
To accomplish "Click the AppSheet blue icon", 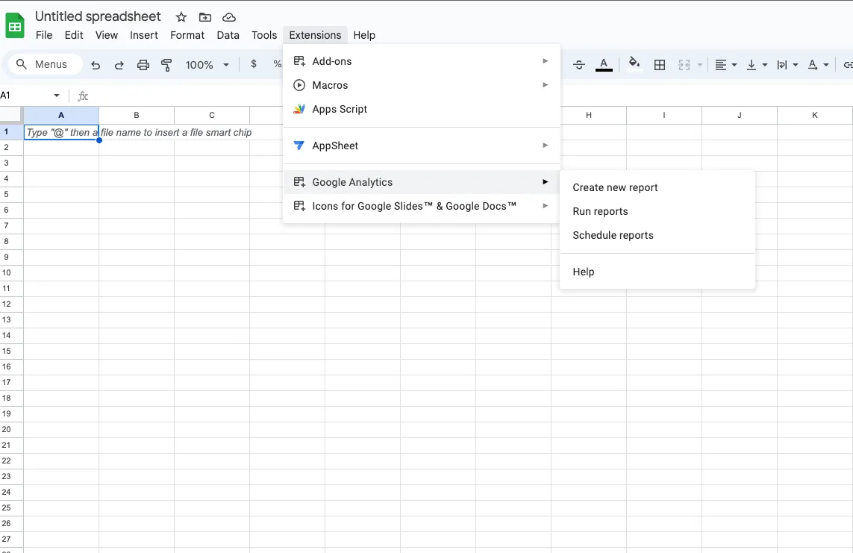I will point(299,146).
